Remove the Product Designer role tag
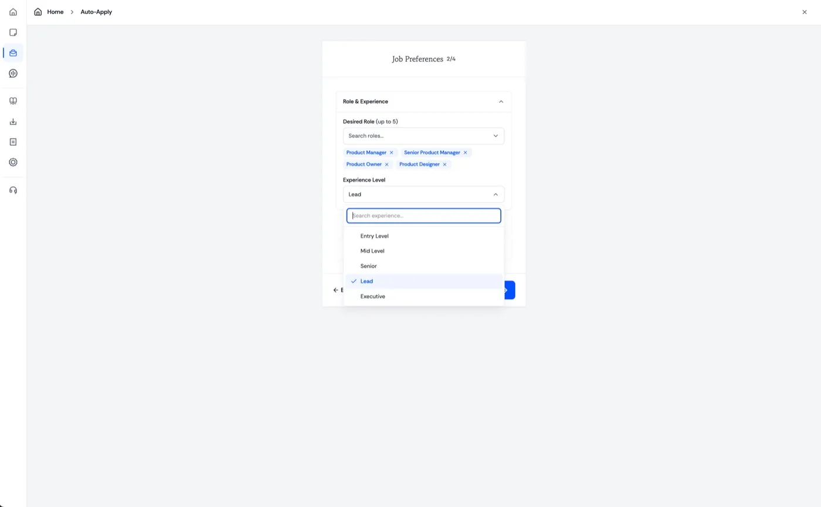The image size is (821, 507). pyautogui.click(x=445, y=164)
